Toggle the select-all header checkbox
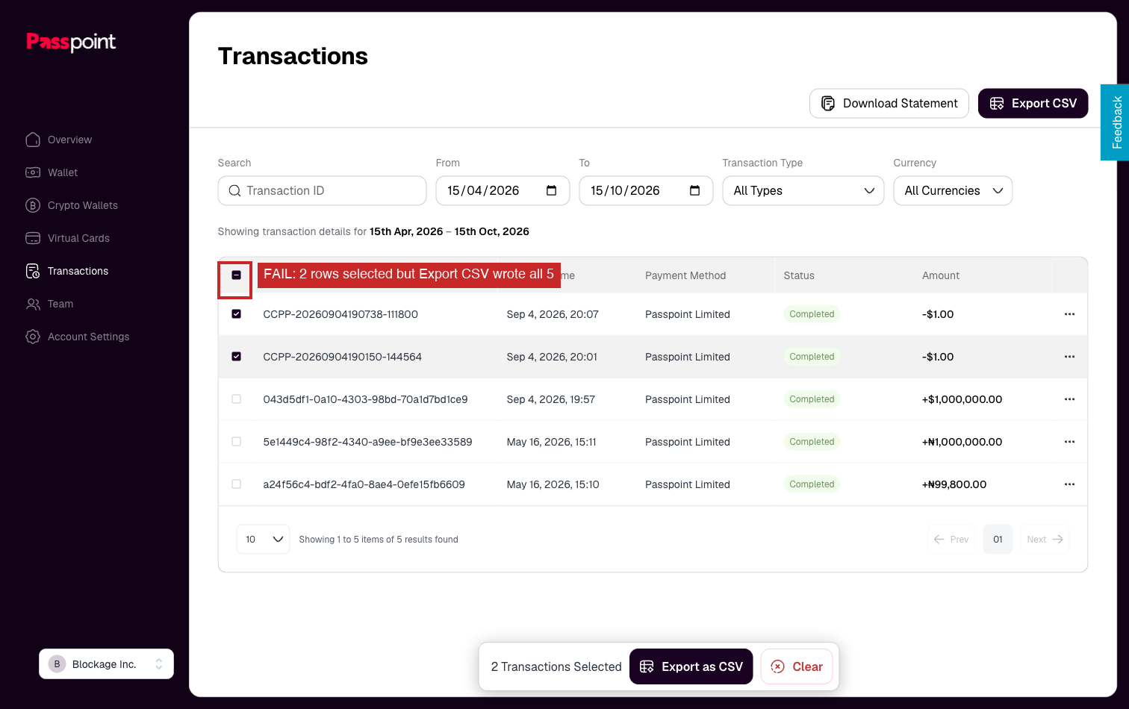This screenshot has height=709, width=1129. [x=236, y=275]
